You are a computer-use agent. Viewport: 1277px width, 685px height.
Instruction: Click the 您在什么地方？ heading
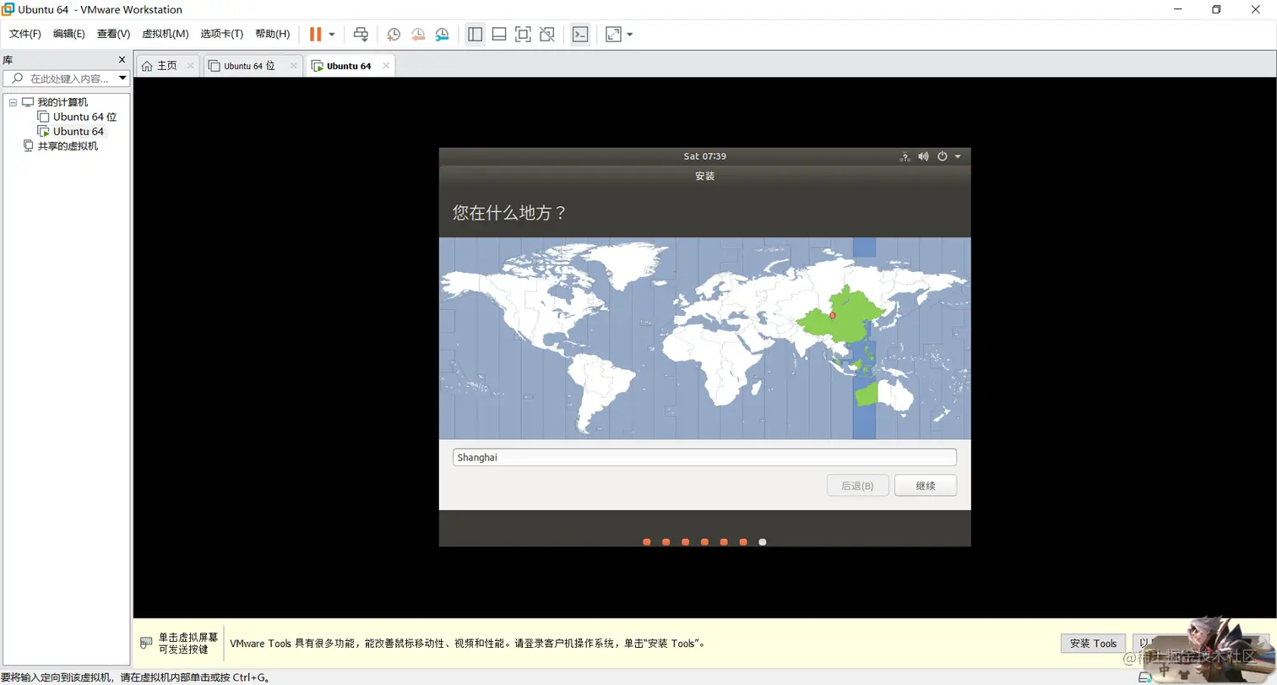[508, 212]
